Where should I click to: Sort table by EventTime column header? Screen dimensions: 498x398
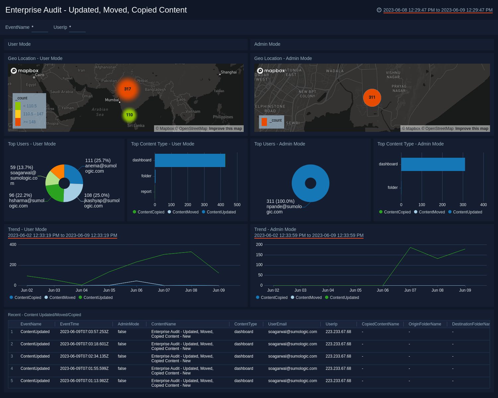point(69,324)
